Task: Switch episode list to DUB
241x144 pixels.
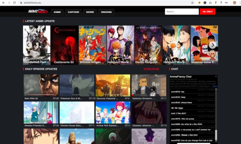Action: tap(147, 69)
